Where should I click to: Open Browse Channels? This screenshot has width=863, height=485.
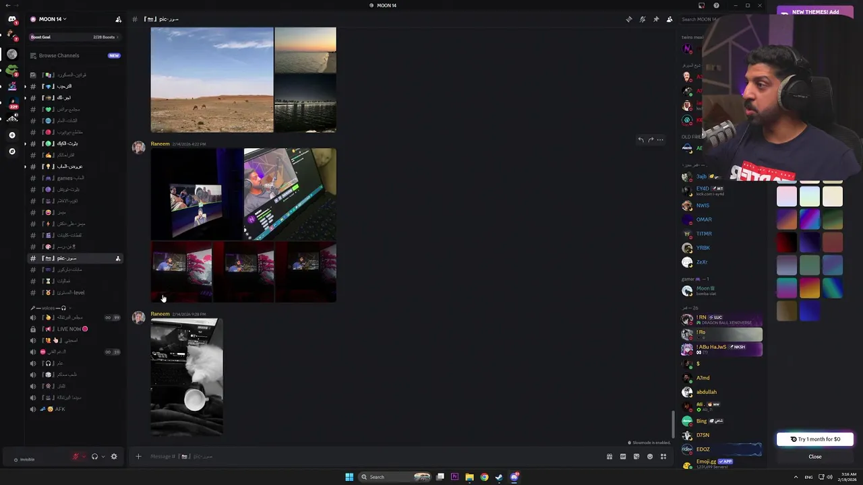point(75,55)
